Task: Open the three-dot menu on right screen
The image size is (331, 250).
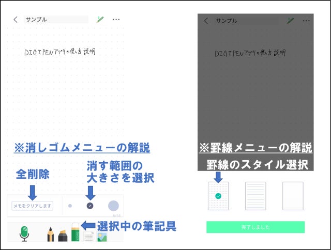Action: pos(307,21)
